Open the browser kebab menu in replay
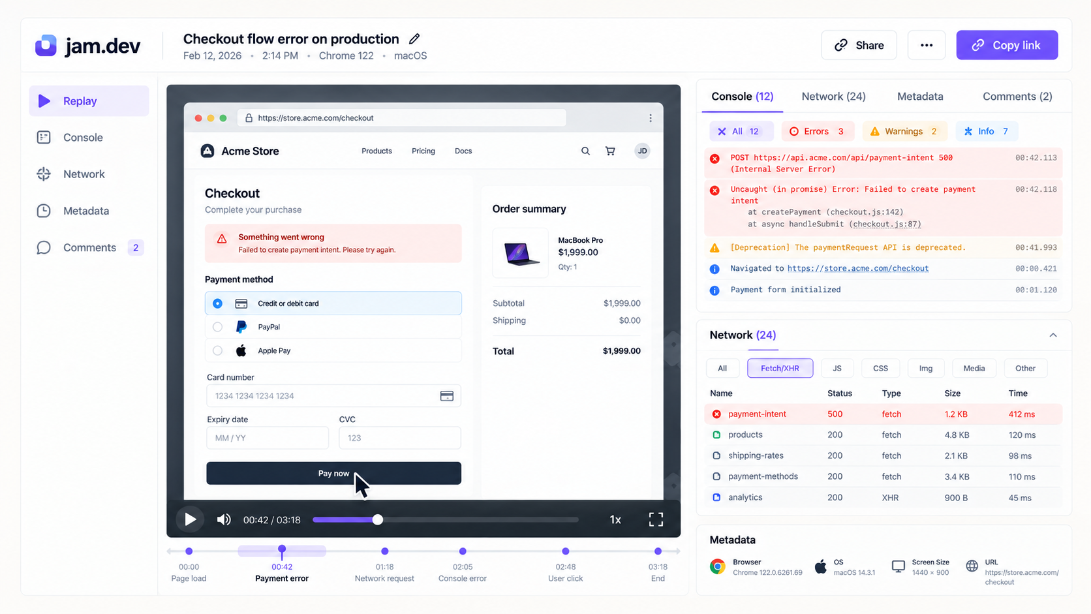 point(650,118)
